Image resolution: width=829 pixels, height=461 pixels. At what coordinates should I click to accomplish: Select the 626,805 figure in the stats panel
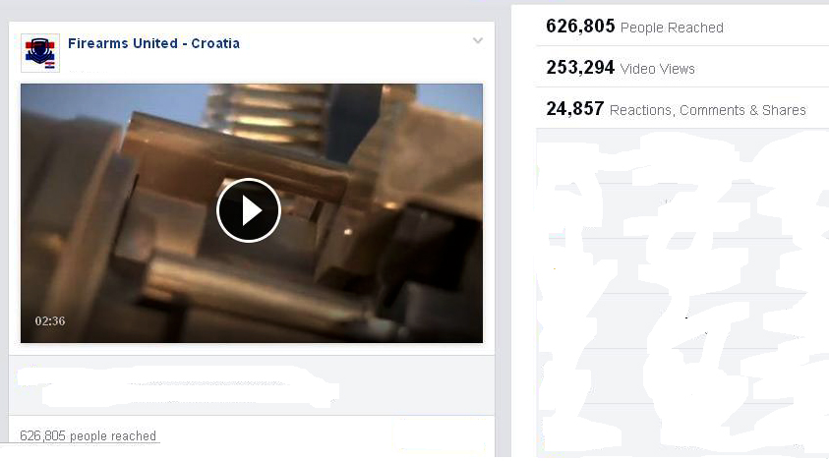580,26
